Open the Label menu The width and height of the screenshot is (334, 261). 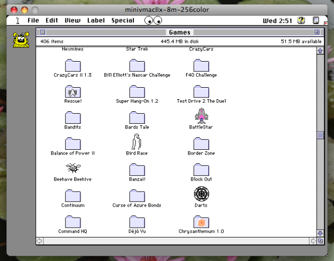click(x=96, y=20)
